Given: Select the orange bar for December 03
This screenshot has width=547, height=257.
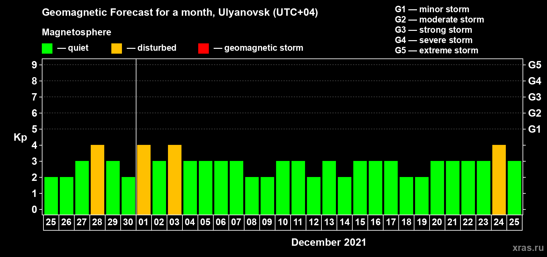Looking at the screenshot, I should [x=175, y=180].
